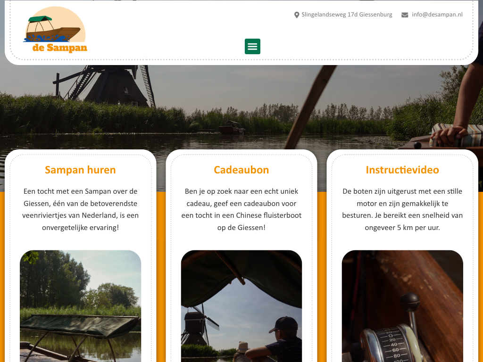Click the Sampan huren description text
The height and width of the screenshot is (362, 483).
(x=80, y=209)
